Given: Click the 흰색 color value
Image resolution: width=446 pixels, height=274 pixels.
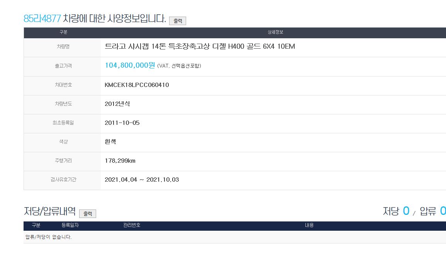Looking at the screenshot, I should 110,142.
